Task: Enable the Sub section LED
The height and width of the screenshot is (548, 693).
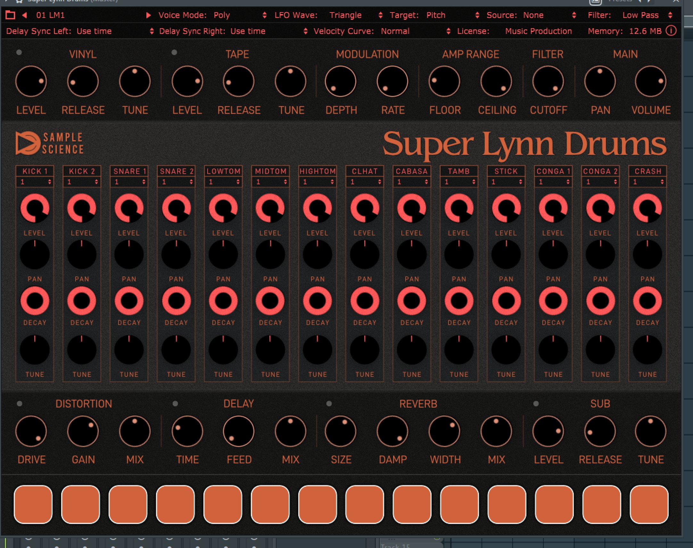Action: 536,404
